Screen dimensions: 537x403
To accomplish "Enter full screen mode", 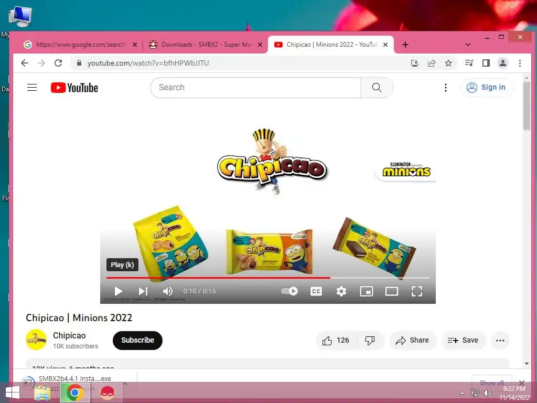I will pos(417,291).
